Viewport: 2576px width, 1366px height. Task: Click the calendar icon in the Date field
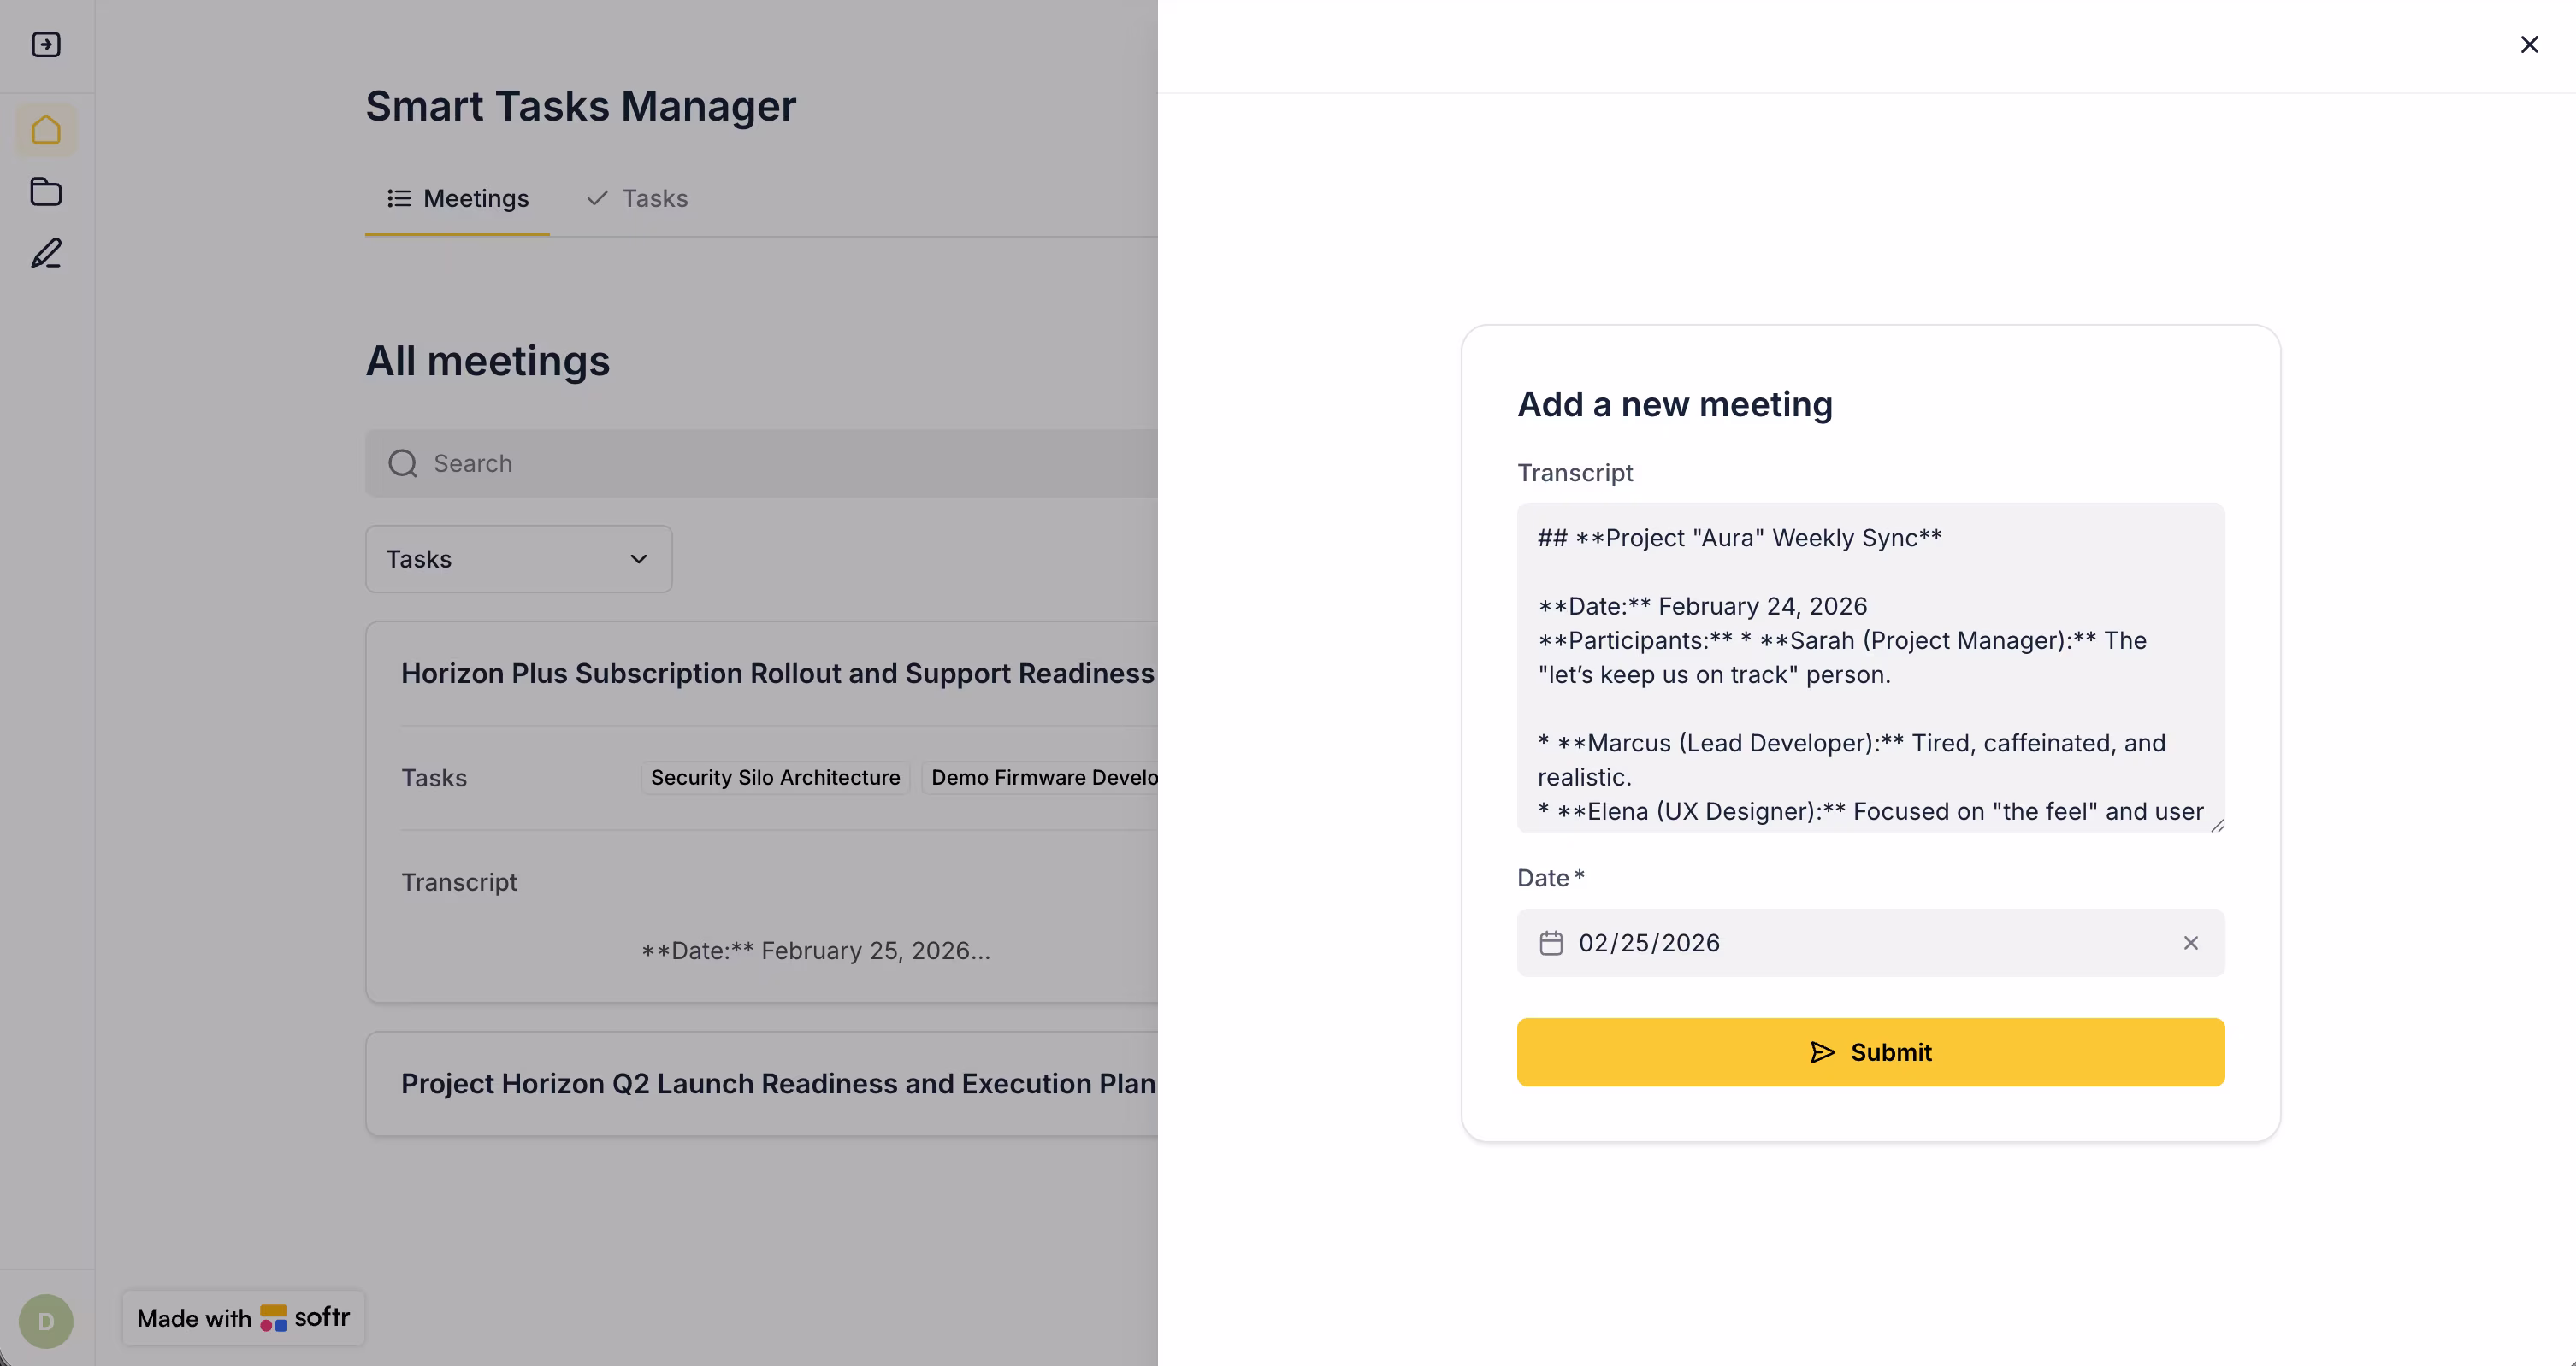(1551, 942)
